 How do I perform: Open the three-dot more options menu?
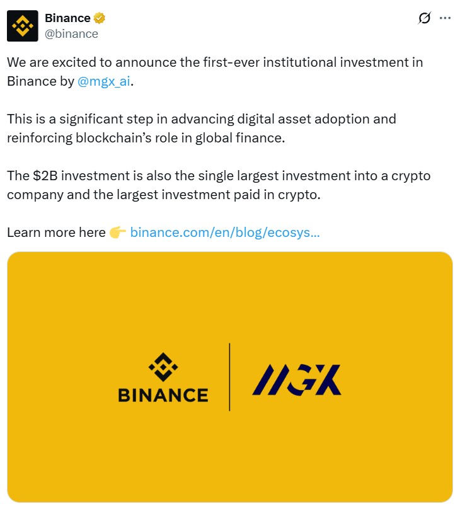click(445, 18)
